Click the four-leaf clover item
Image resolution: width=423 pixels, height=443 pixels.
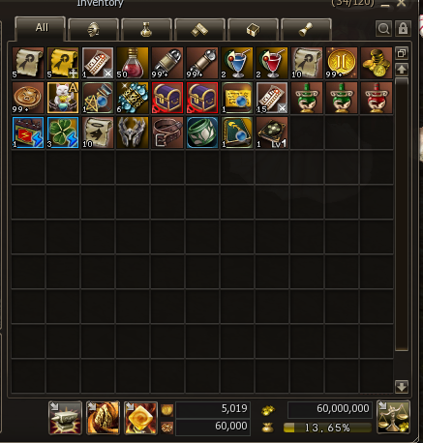[x=63, y=133]
